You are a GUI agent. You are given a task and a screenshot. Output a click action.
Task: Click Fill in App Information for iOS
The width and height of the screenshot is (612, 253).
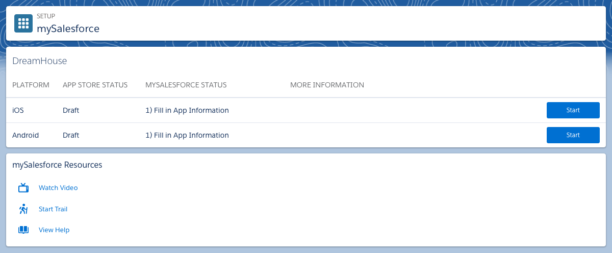187,110
